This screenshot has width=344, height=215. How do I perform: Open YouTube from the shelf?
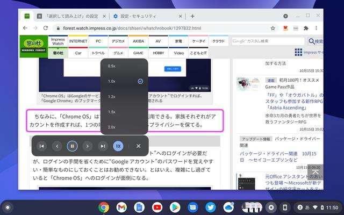[x=157, y=207]
